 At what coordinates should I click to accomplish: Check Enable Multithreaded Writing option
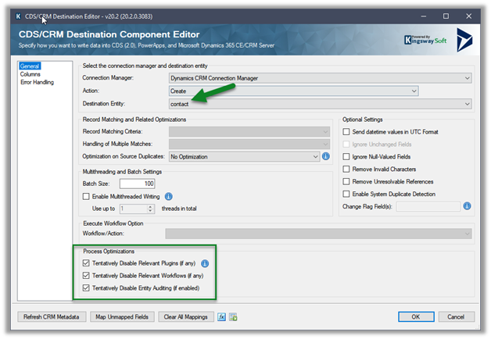(x=87, y=196)
